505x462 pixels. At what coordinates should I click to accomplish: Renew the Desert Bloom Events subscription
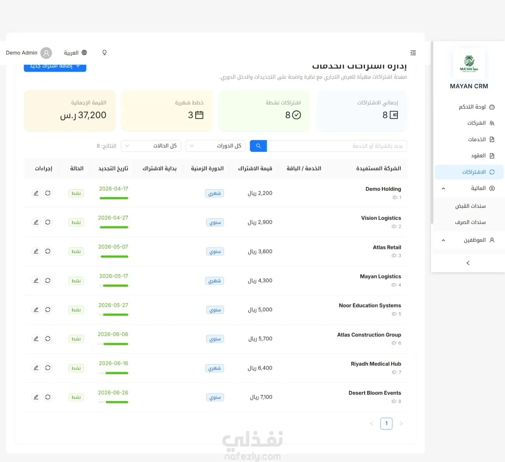[x=48, y=397]
